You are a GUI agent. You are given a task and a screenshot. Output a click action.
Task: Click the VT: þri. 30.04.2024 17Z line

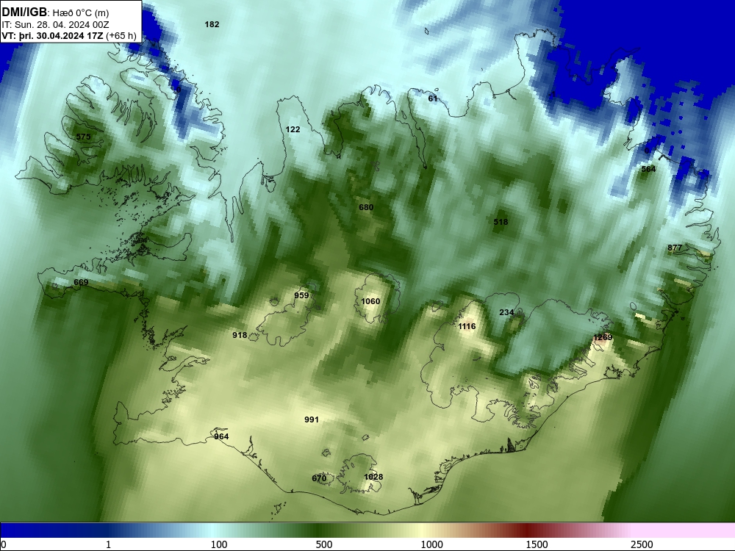[x=69, y=36]
